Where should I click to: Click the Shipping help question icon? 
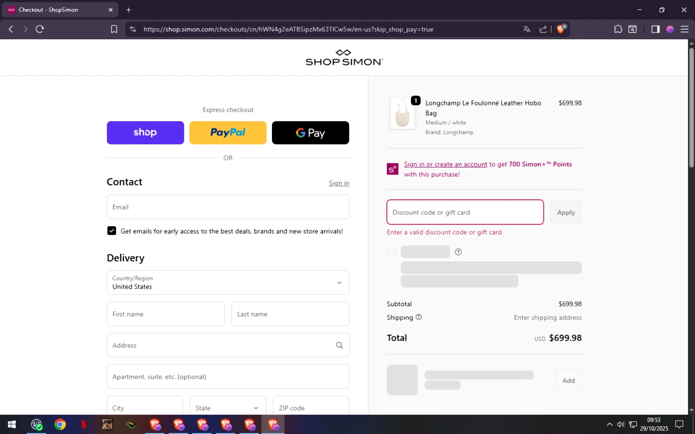click(x=419, y=317)
